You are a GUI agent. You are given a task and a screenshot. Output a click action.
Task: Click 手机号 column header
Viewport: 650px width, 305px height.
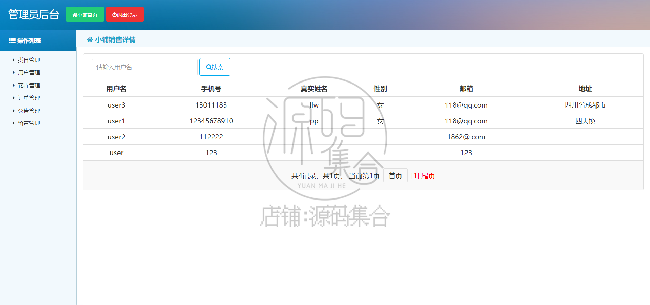pos(211,89)
